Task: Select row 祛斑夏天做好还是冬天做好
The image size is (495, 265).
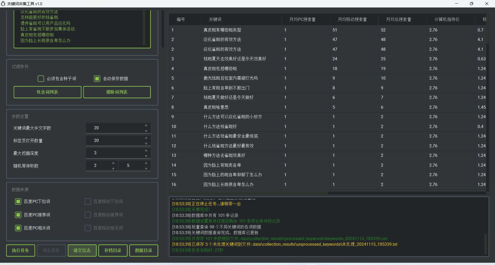Action: 327,97
